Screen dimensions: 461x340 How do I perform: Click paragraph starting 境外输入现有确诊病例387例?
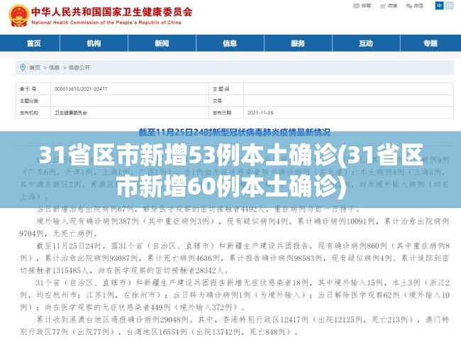pos(234,227)
